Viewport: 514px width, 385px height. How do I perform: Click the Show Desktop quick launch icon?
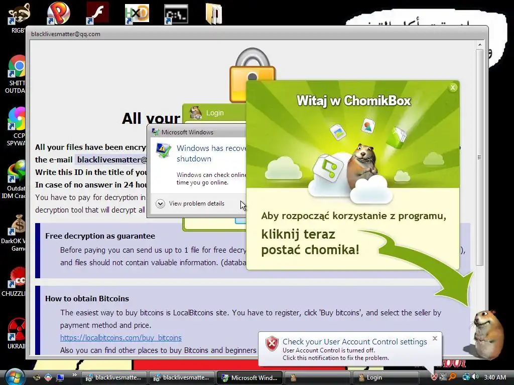(60, 377)
